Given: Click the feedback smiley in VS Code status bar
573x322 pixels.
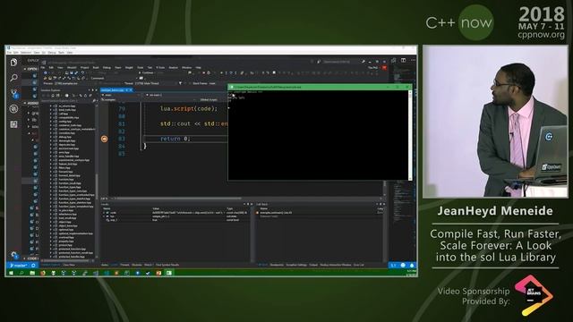Looking at the screenshot, I should 403,265.
